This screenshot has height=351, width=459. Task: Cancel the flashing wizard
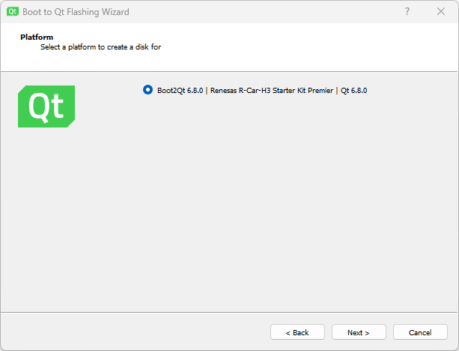pos(420,332)
